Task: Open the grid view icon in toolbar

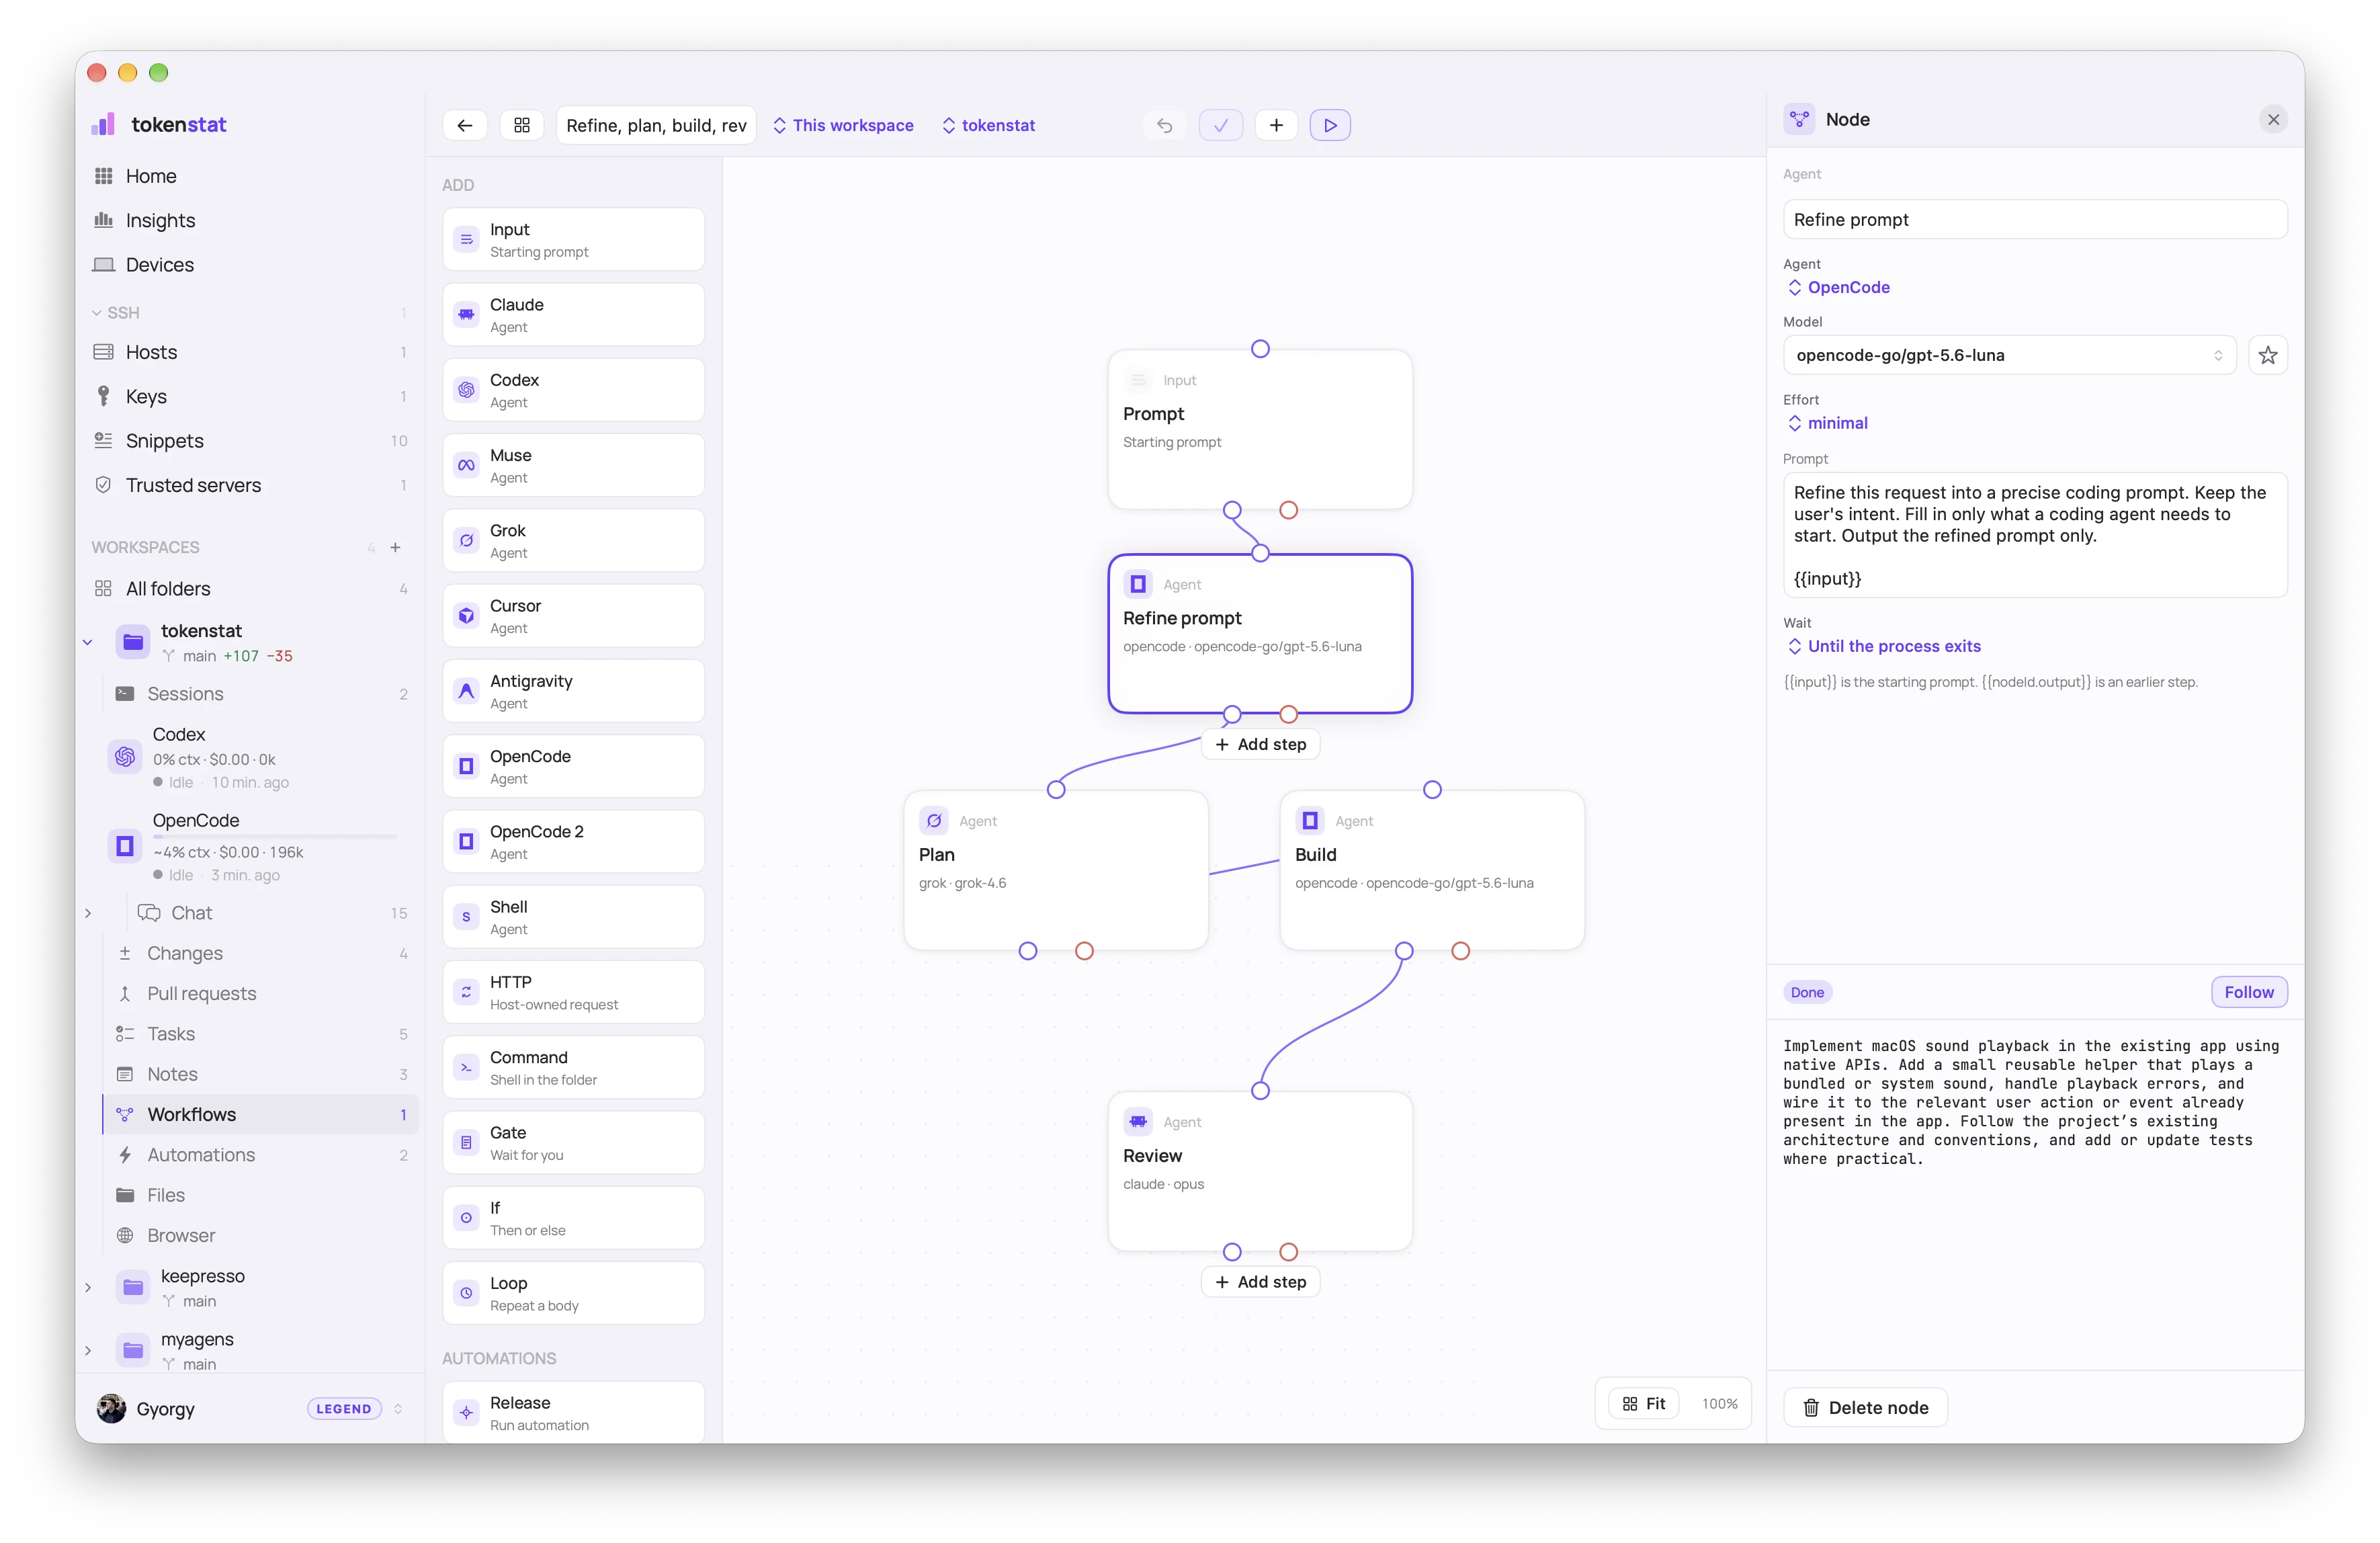Action: [522, 125]
